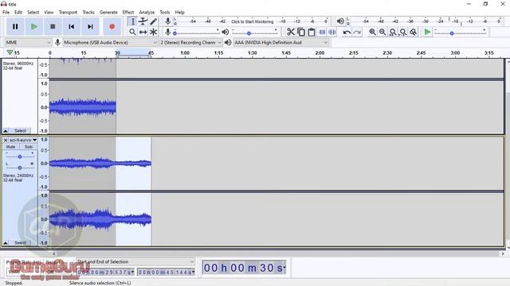The image size is (510, 286).
Task: Redo the last undone action
Action: pos(357,32)
